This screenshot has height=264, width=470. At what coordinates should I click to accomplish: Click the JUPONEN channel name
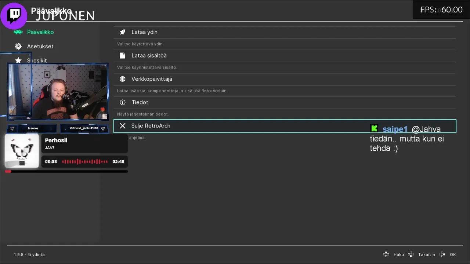click(65, 16)
